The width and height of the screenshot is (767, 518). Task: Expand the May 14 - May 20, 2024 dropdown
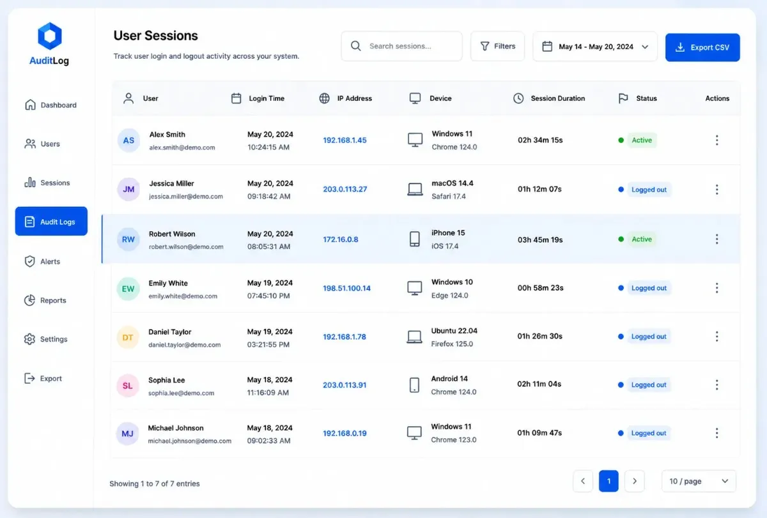(594, 47)
